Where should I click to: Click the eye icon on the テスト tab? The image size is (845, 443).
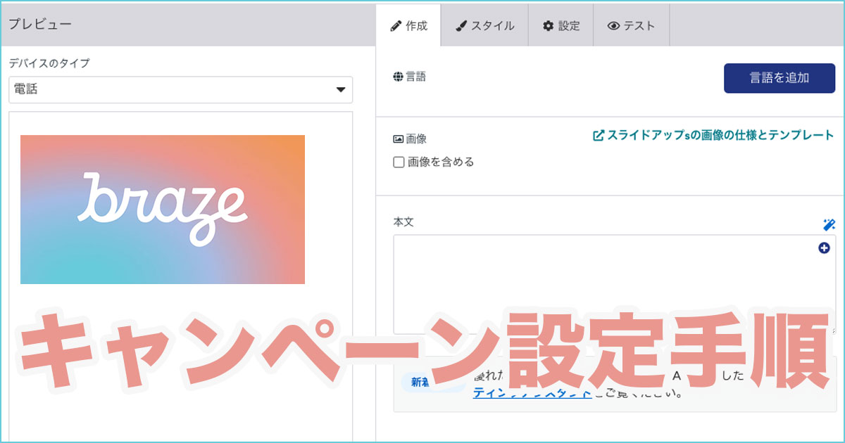[613, 25]
